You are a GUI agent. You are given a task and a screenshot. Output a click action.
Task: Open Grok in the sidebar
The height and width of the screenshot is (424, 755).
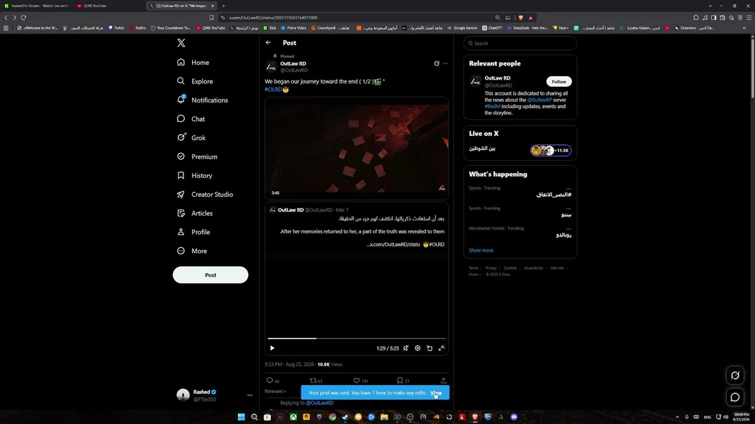(191, 138)
